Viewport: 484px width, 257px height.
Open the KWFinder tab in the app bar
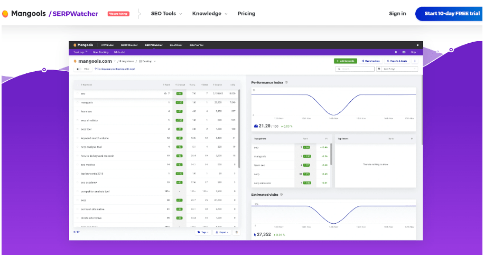pos(107,45)
